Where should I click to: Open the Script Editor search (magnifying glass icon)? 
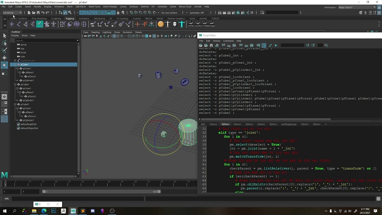(308, 45)
